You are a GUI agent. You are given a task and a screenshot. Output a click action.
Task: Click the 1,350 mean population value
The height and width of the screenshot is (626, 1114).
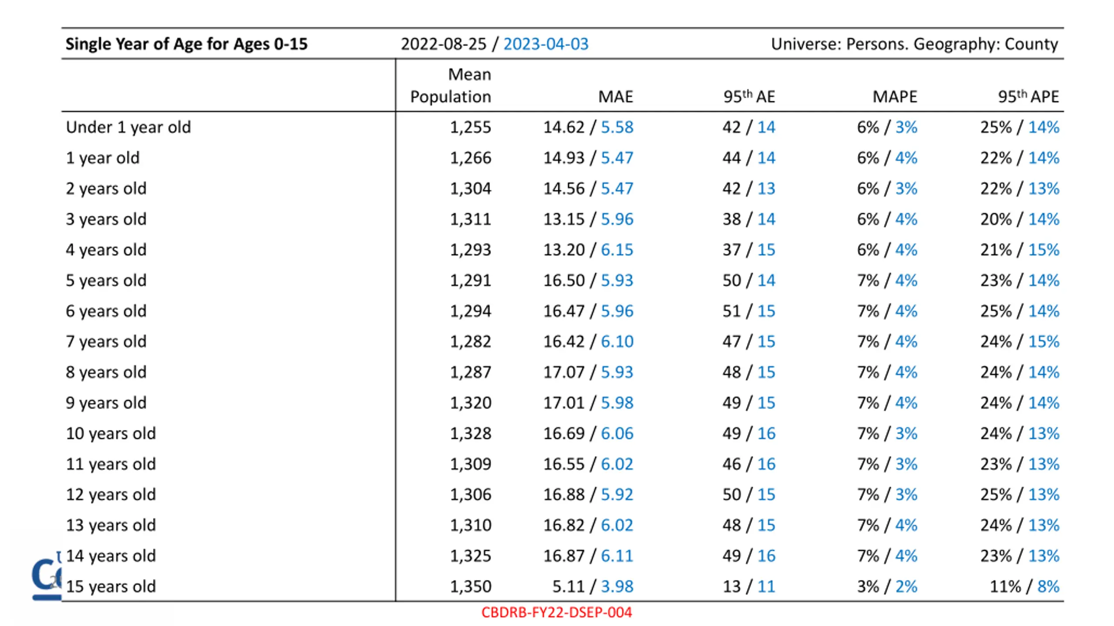click(470, 586)
